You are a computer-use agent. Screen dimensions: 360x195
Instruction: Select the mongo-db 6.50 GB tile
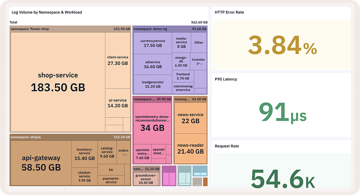(181, 61)
